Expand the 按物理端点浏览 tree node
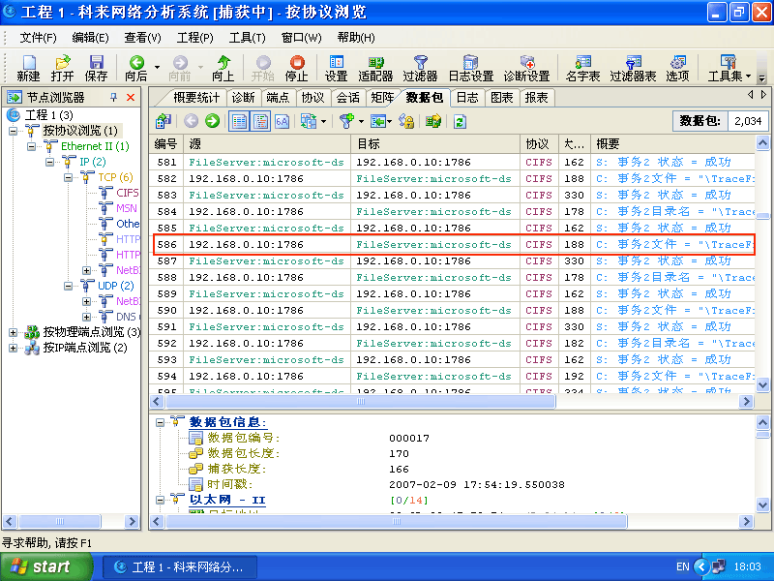The image size is (774, 581). click(14, 332)
